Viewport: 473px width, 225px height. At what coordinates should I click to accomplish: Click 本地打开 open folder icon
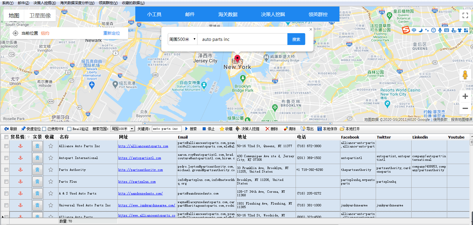point(342,129)
